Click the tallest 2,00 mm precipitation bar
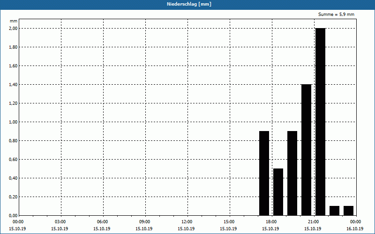375x234 pixels. [320, 122]
